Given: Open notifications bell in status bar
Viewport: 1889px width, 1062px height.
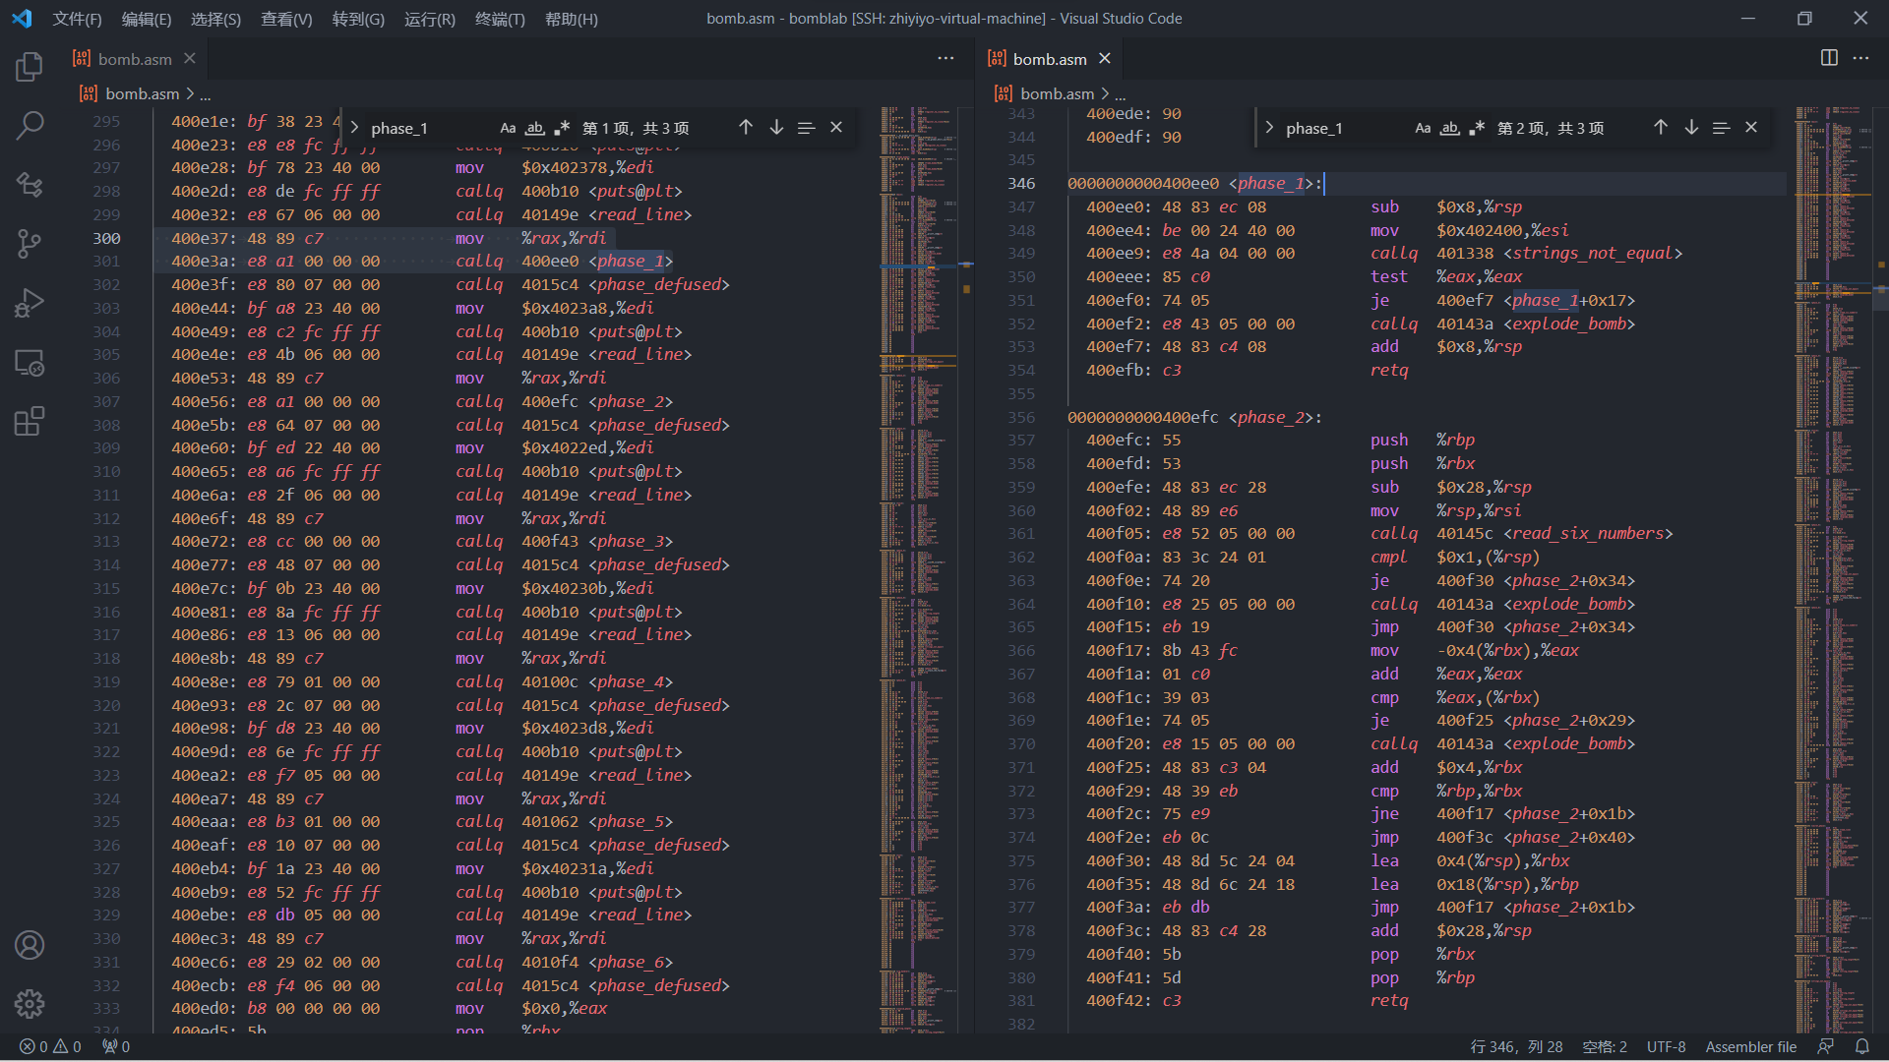Looking at the screenshot, I should click(x=1861, y=1046).
